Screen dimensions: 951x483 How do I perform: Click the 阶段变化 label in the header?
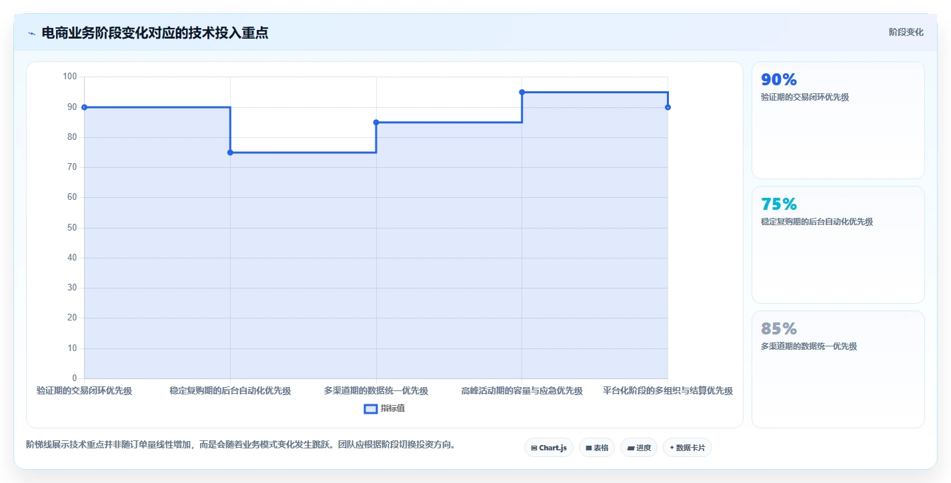pyautogui.click(x=906, y=32)
